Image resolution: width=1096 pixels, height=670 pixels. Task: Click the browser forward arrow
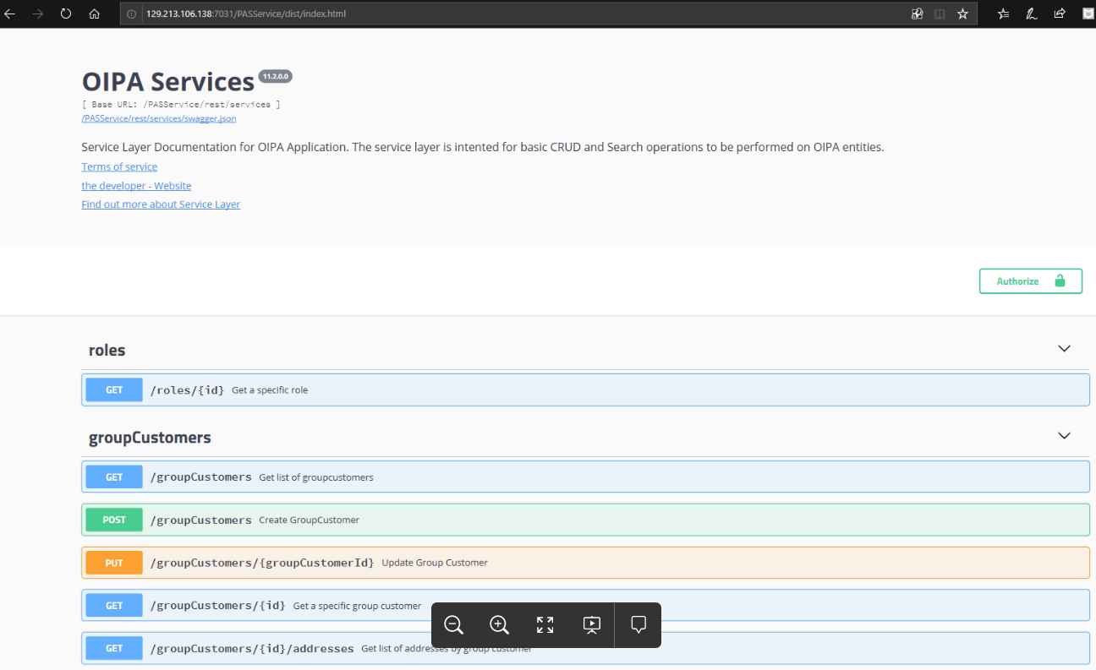click(x=37, y=14)
